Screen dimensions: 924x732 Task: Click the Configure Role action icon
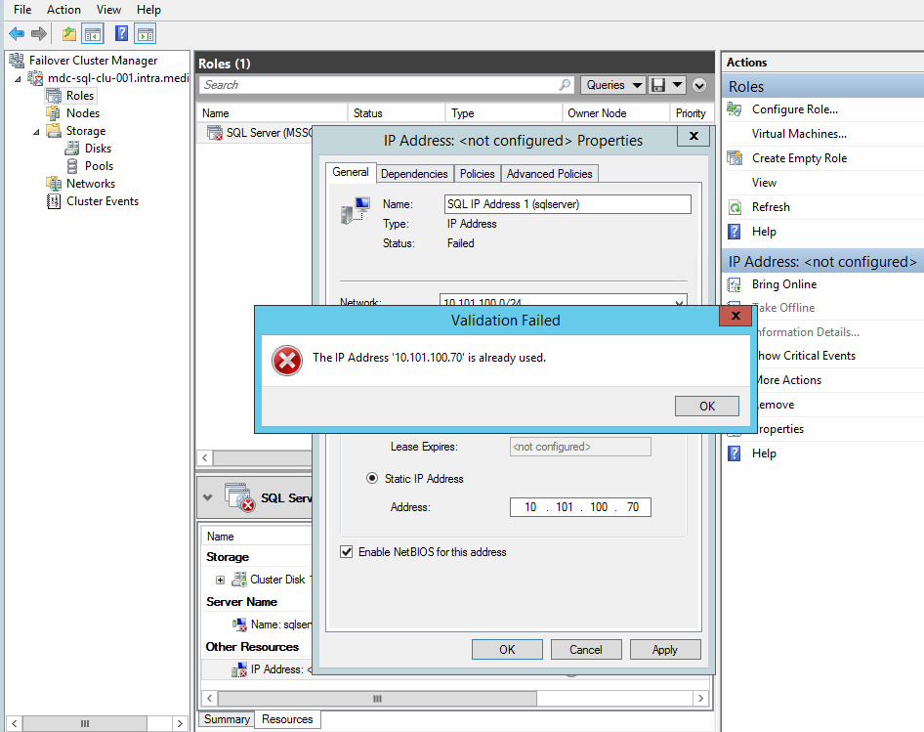[x=735, y=109]
